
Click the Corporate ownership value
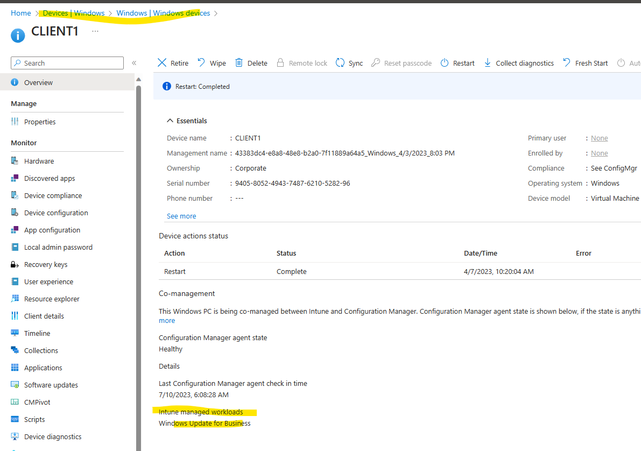tap(251, 168)
